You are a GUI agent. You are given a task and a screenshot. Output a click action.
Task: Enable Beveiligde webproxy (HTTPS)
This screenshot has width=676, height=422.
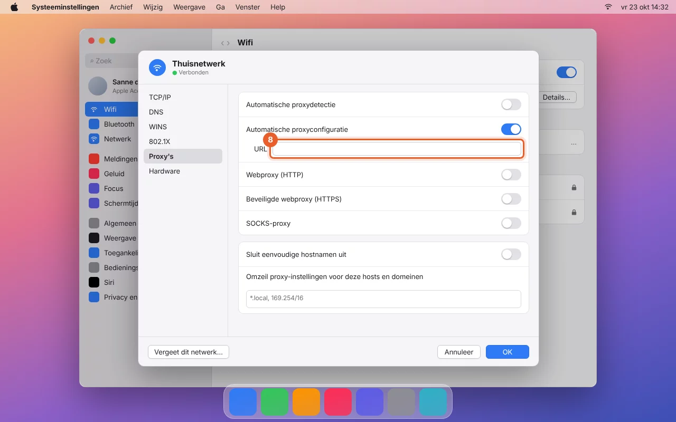(511, 199)
